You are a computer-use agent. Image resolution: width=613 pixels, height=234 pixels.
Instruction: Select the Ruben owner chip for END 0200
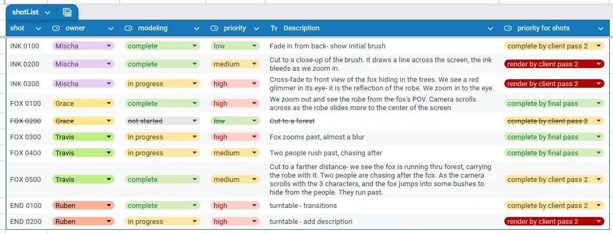83,222
